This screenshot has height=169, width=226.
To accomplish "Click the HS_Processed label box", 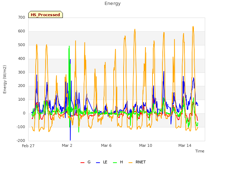I will coord(46,14).
